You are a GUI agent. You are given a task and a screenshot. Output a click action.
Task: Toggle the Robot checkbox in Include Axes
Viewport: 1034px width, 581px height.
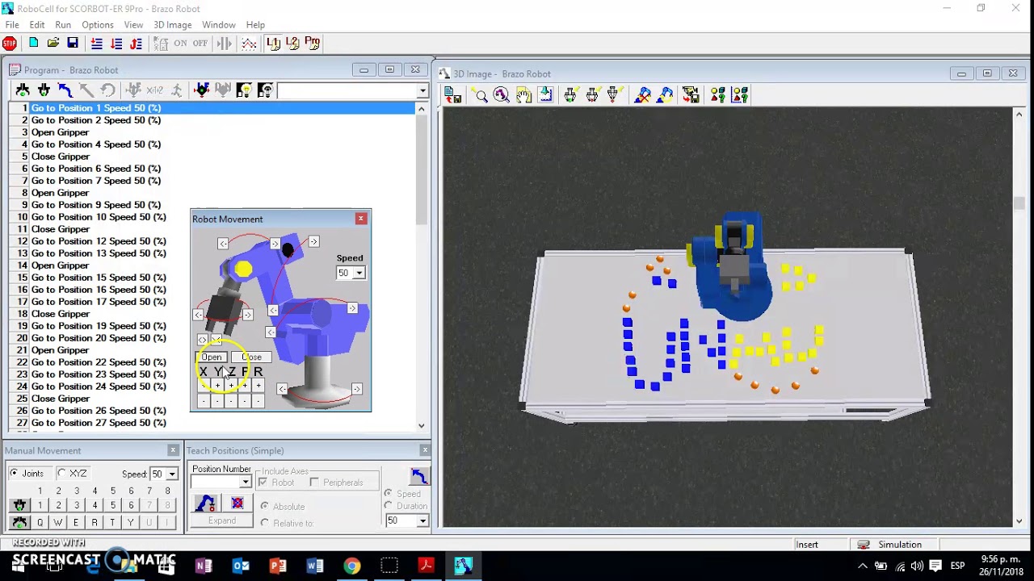(263, 483)
